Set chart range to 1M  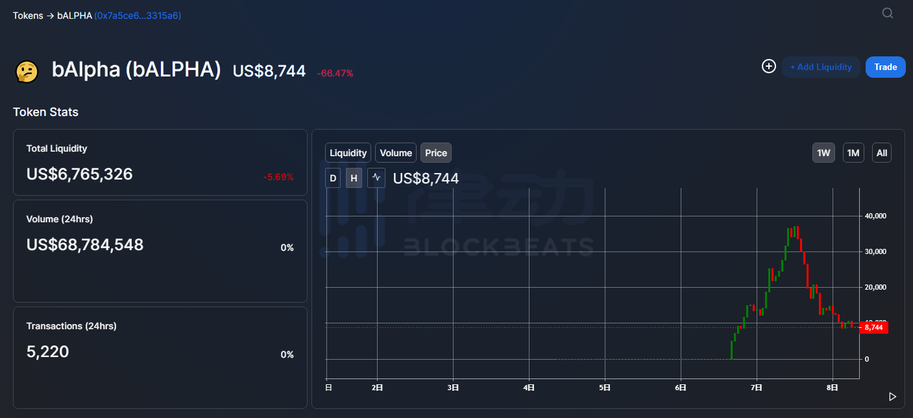(853, 153)
